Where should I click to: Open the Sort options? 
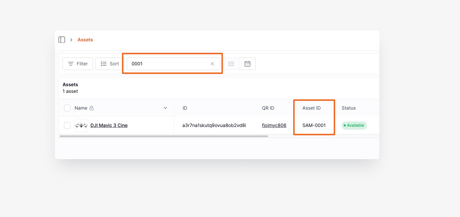pos(110,64)
